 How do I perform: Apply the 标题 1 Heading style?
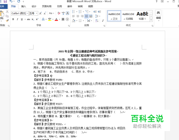142,16
